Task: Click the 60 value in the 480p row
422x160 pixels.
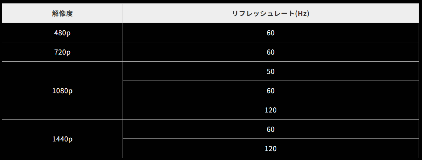Action: point(270,33)
